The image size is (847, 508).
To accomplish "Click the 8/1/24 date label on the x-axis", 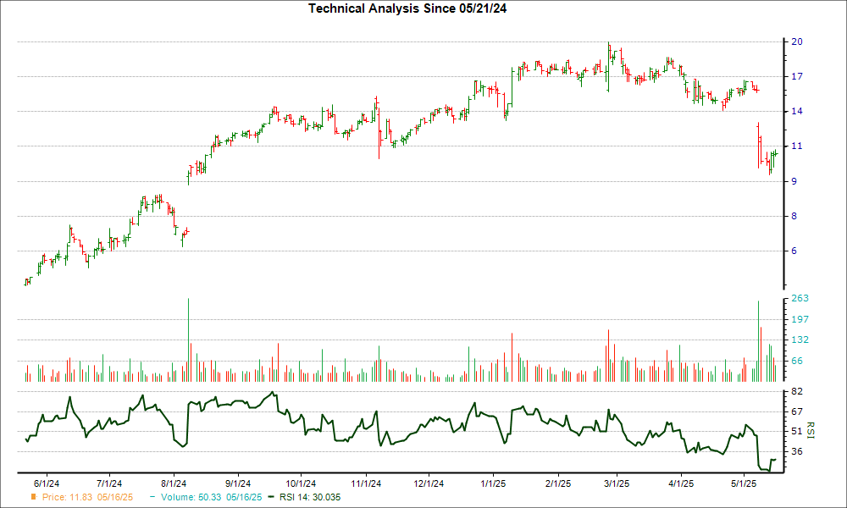I will (x=174, y=483).
